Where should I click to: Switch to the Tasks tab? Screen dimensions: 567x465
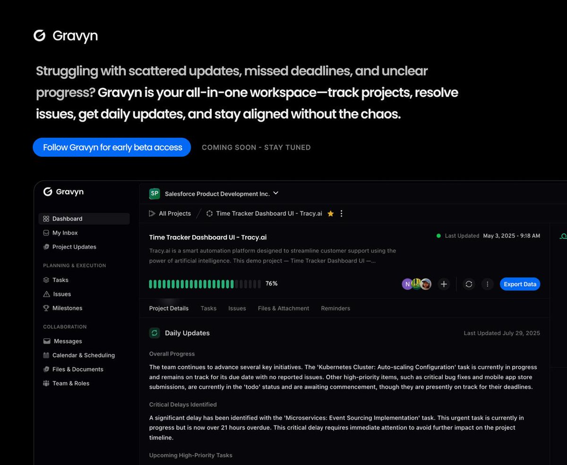pos(208,308)
